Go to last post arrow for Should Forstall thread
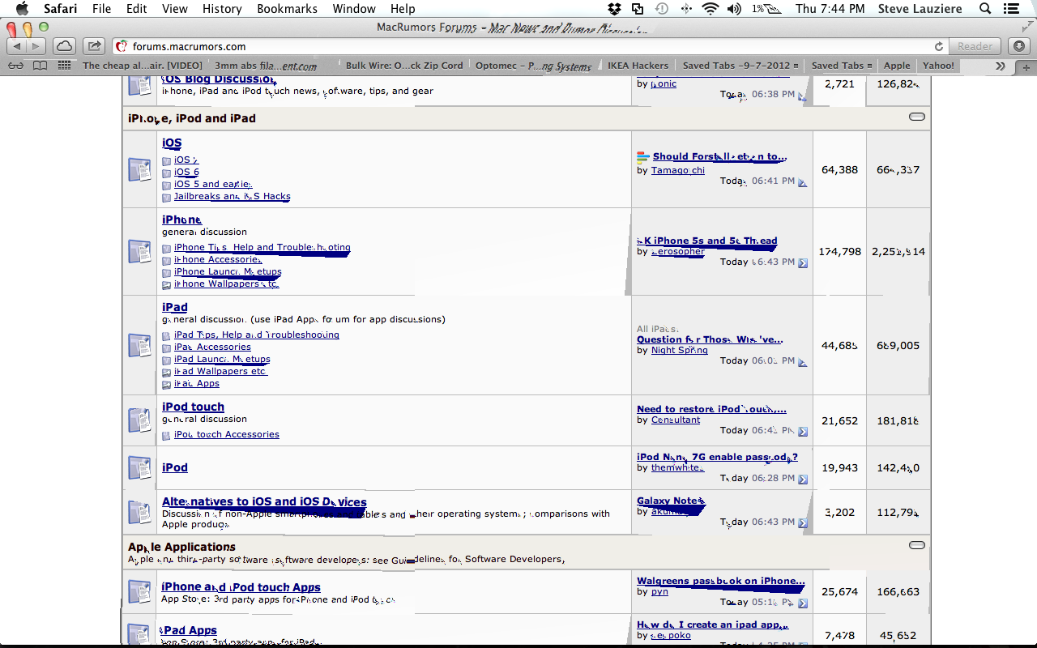Image resolution: width=1037 pixels, height=648 pixels. 803,183
